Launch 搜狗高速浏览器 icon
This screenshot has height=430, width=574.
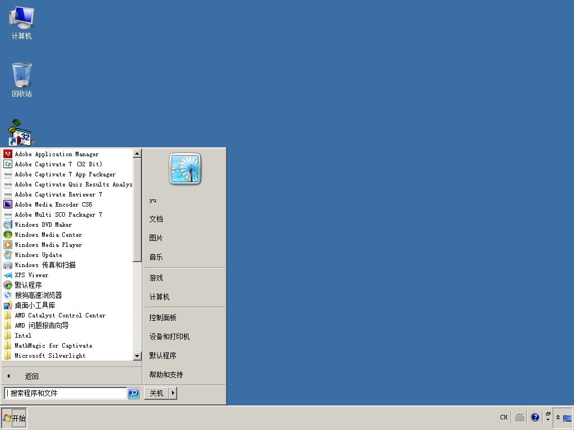(x=8, y=295)
